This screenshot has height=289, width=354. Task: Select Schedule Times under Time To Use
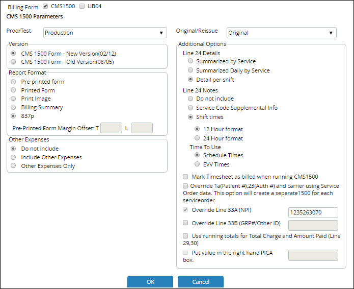197,155
